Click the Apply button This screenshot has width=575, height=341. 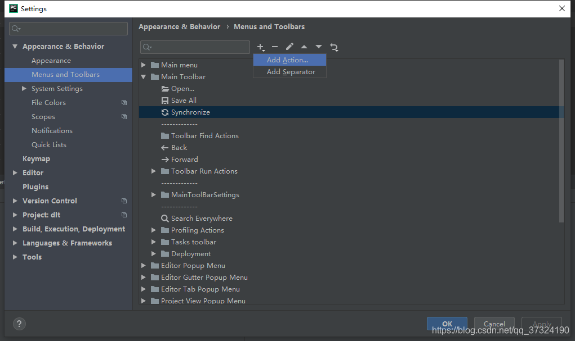[542, 324]
